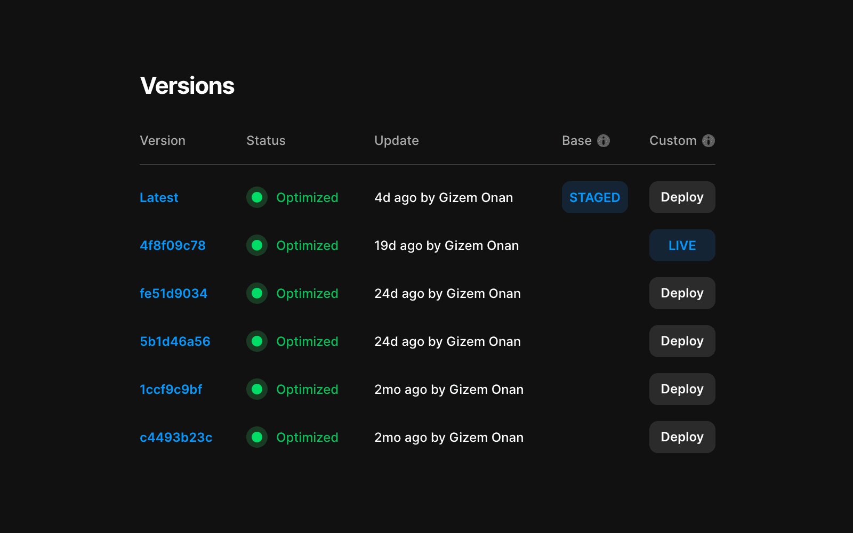Open version 4f8f09c78

tap(172, 246)
